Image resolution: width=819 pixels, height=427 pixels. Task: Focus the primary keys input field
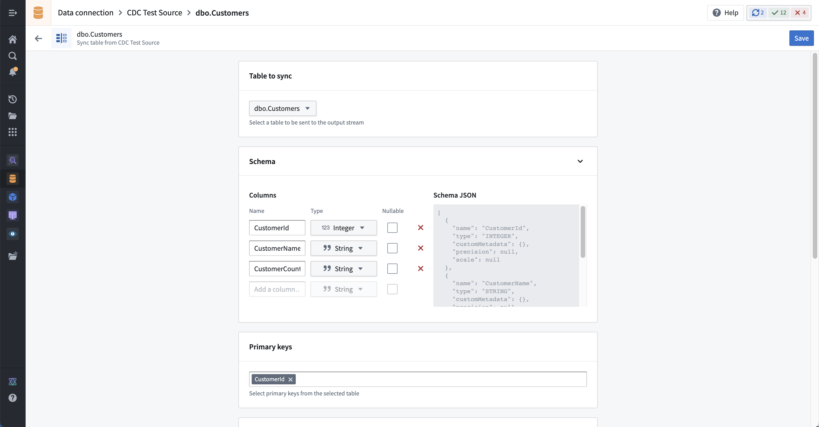tap(418, 379)
